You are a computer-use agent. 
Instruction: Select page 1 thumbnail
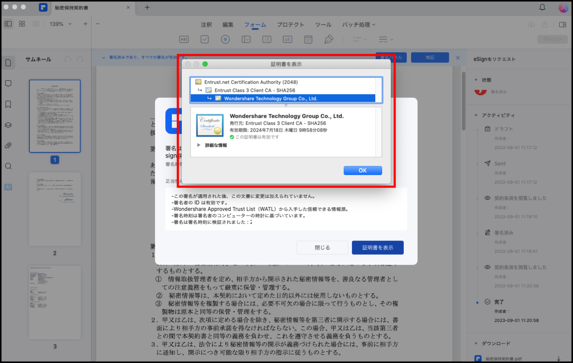(x=55, y=116)
